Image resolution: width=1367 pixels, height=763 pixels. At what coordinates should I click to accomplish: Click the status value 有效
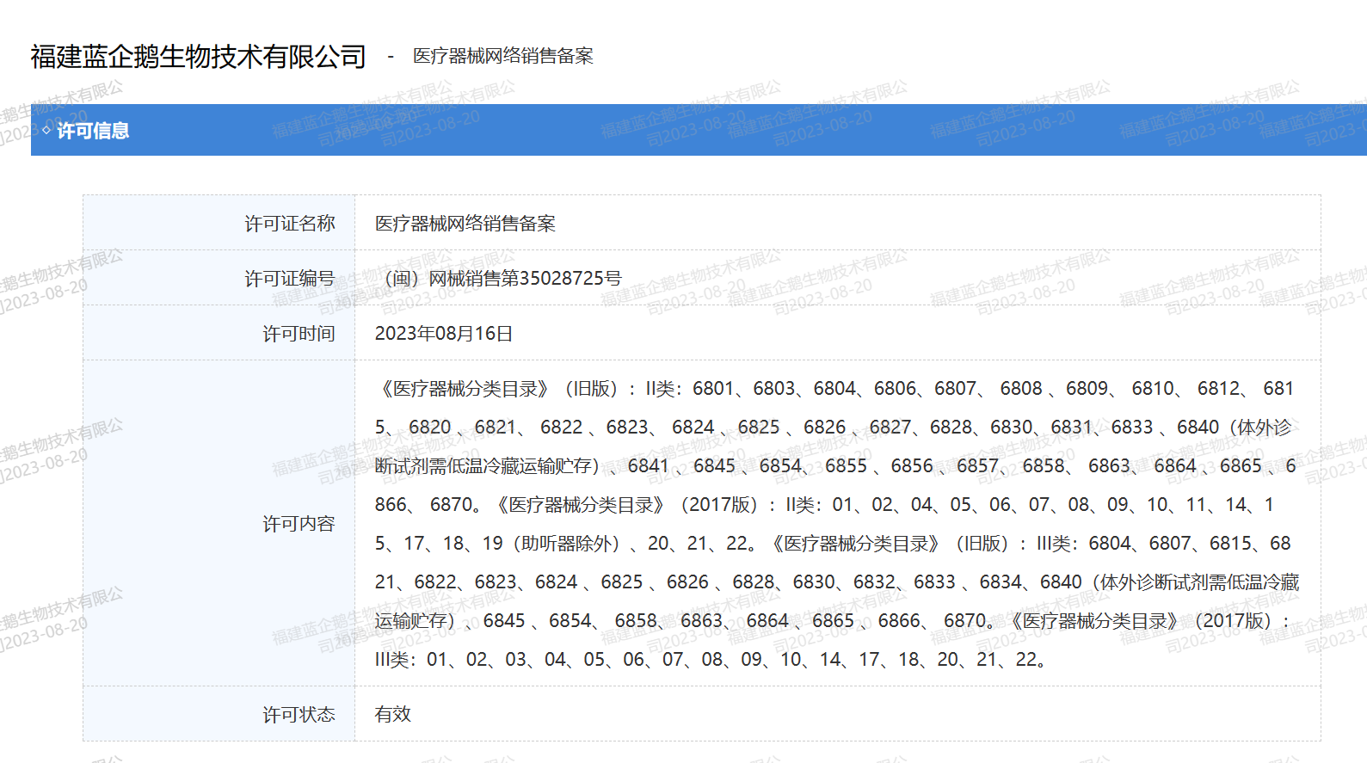392,714
